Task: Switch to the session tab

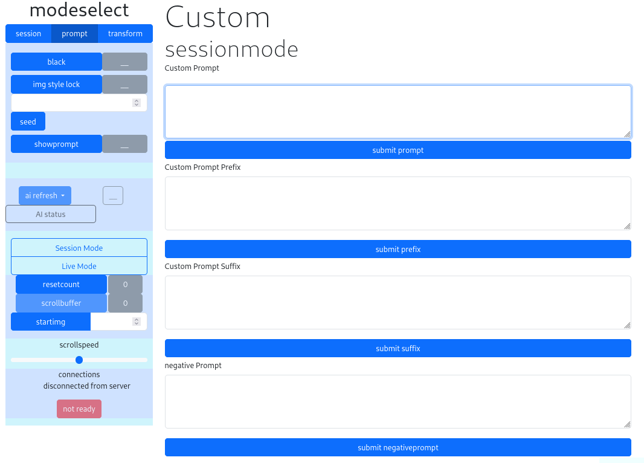Action: click(x=28, y=34)
